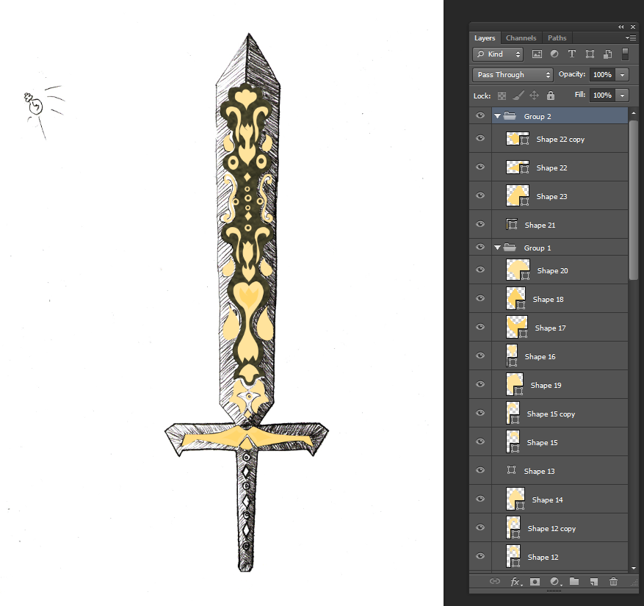Screen dimensions: 644x606
Task: Add a layer mask
Action: pos(535,581)
